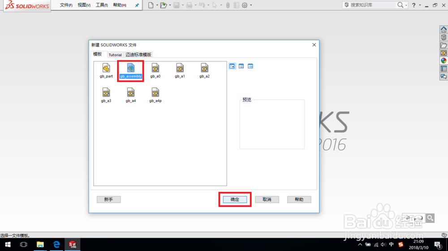Launch Edge browser from the taskbar
448x251 pixels.
tap(56, 244)
